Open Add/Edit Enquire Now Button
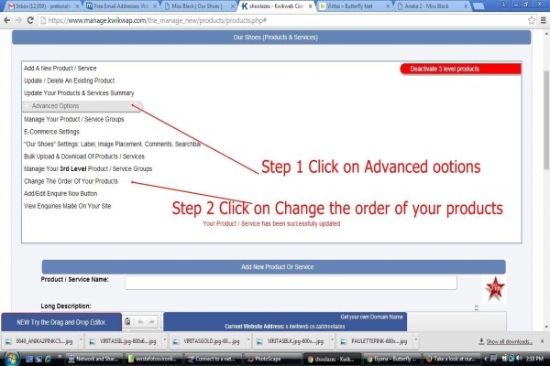550x366 pixels. [x=60, y=194]
